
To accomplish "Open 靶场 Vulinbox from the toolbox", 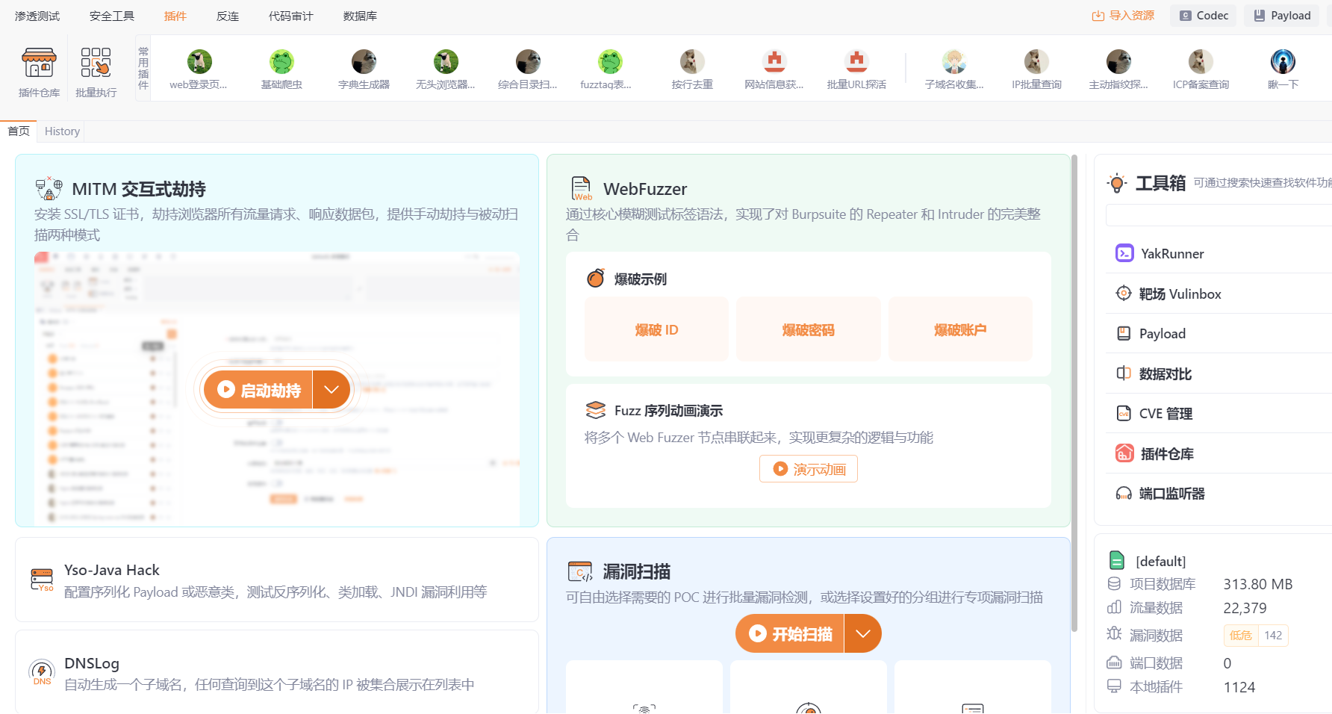I will click(x=1180, y=294).
